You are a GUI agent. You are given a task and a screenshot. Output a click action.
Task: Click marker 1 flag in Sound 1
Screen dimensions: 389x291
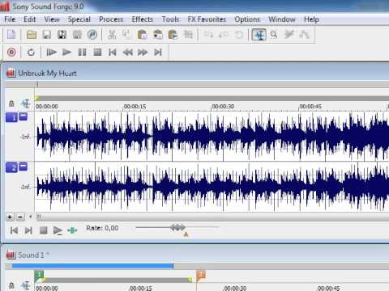[x=39, y=275]
